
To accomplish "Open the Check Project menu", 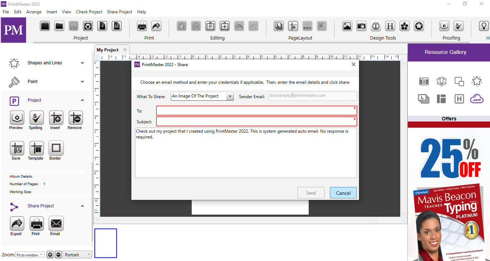I will pyautogui.click(x=89, y=12).
